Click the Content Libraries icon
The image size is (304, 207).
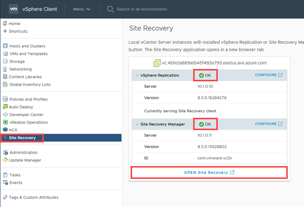point(5,76)
